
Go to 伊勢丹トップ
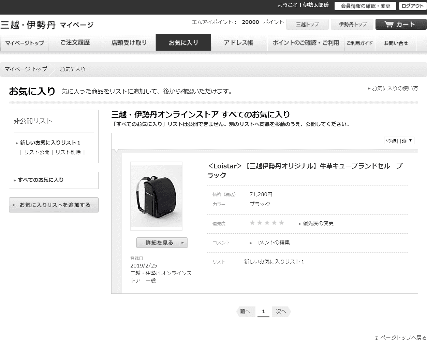point(353,24)
